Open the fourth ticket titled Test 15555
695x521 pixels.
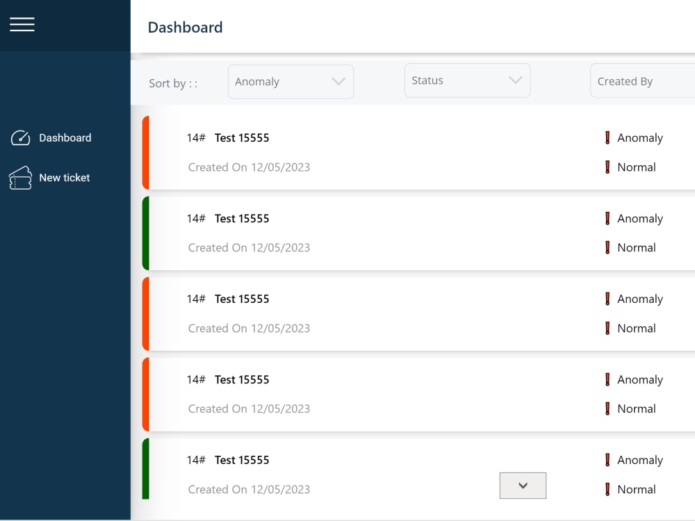point(242,380)
